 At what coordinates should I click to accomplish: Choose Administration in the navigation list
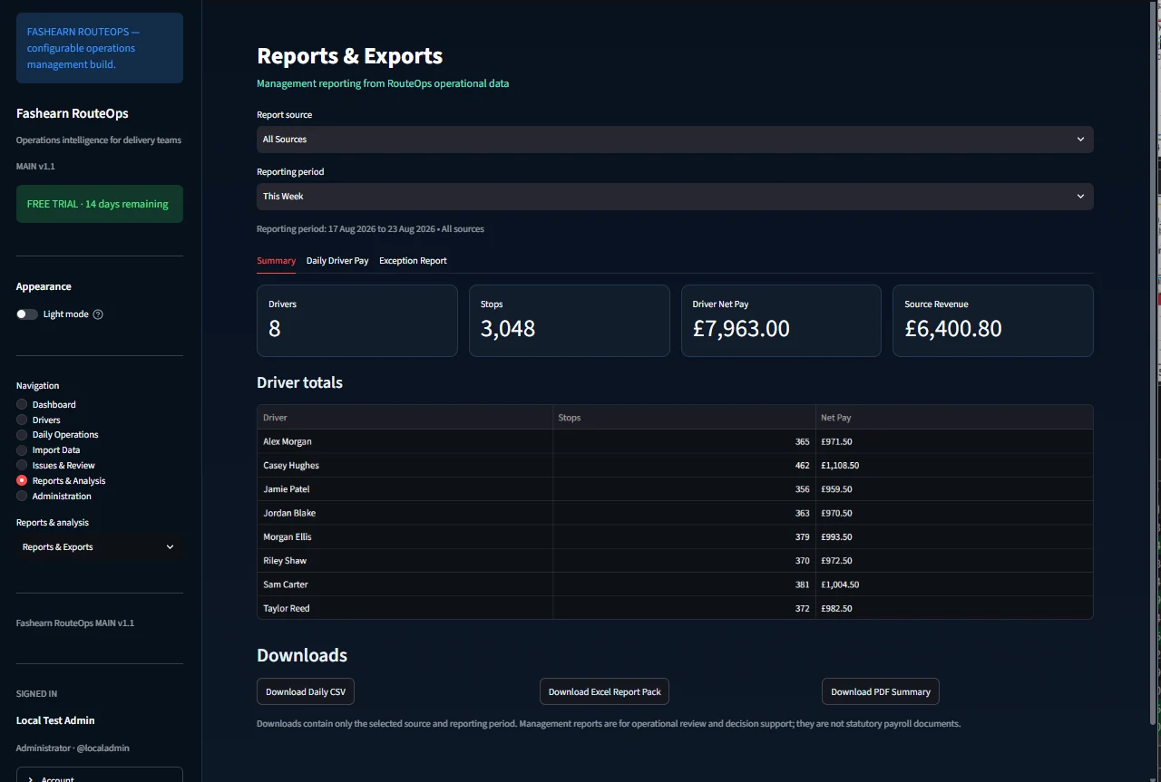click(x=54, y=496)
